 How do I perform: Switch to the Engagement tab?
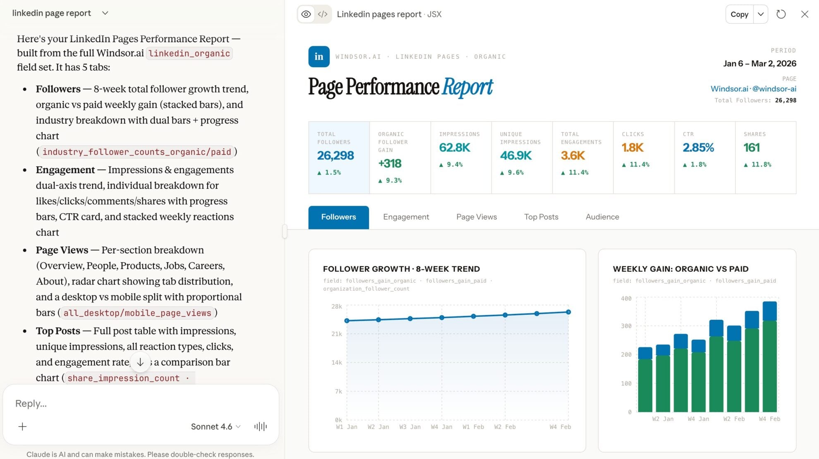point(406,217)
